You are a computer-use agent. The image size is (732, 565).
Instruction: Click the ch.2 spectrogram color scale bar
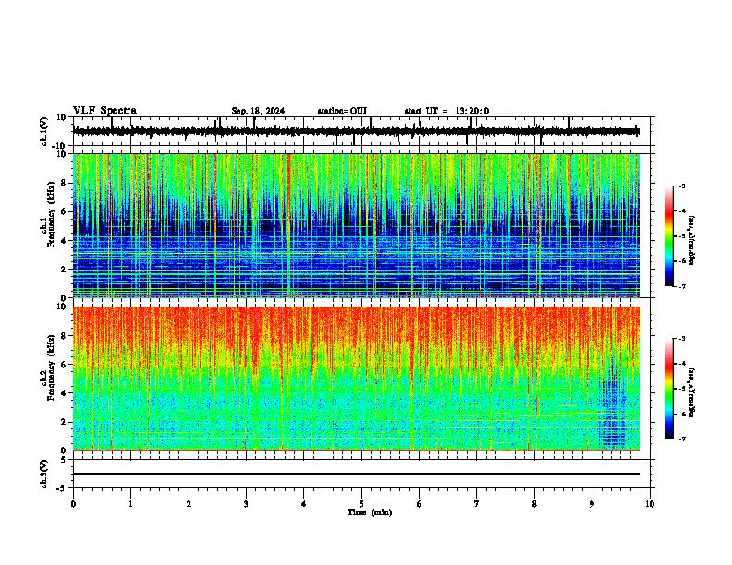[x=668, y=389]
